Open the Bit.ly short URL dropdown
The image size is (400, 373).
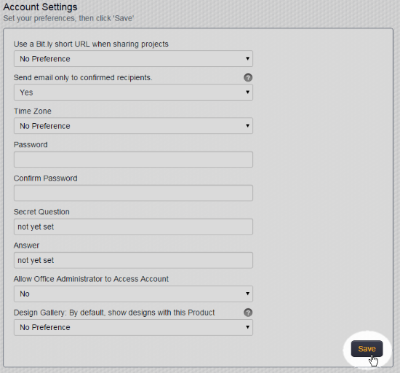click(133, 59)
